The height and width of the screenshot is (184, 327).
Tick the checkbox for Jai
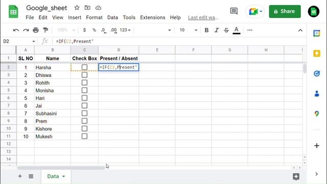tap(84, 106)
